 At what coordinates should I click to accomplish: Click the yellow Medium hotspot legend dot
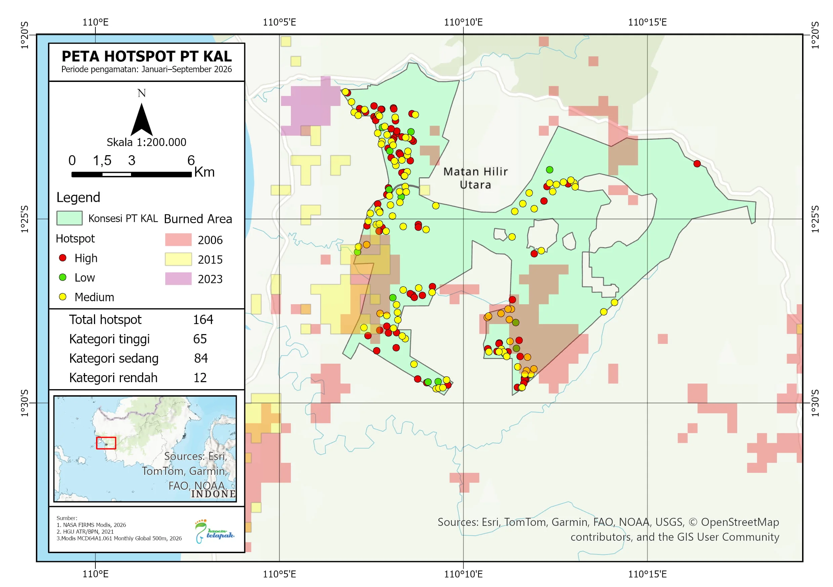[x=62, y=297]
